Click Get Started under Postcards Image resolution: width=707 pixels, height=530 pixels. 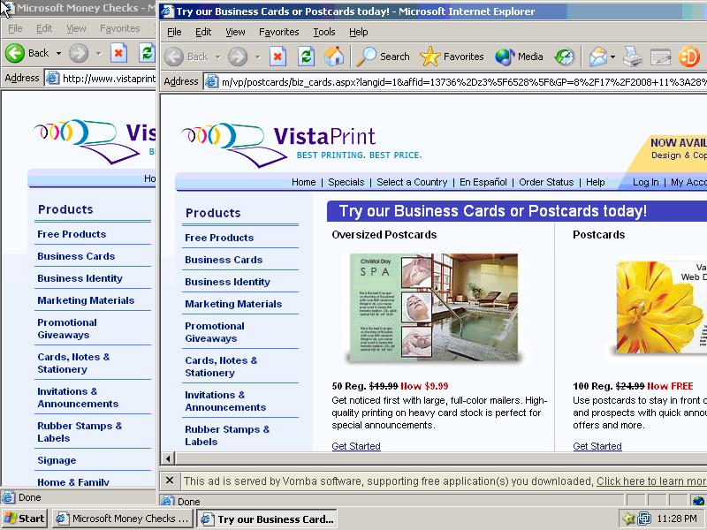(x=597, y=446)
